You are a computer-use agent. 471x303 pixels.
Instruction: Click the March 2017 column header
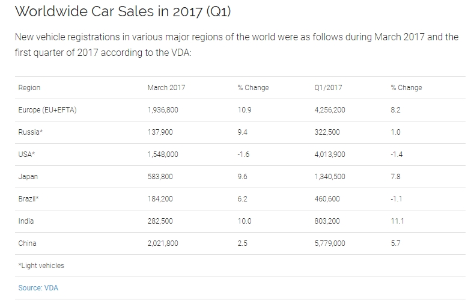pos(166,88)
